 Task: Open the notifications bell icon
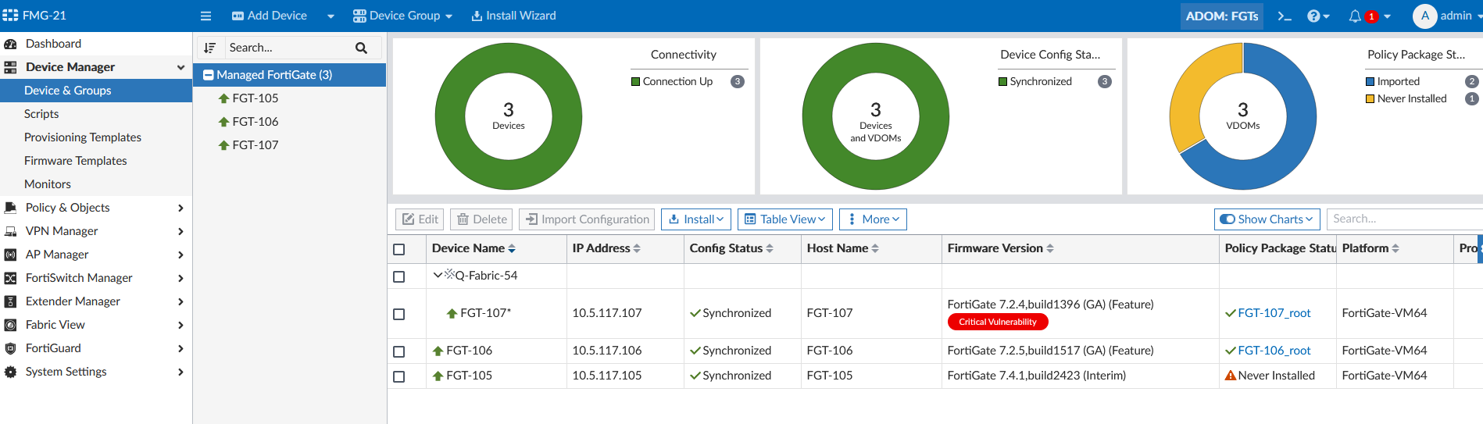tap(1355, 16)
